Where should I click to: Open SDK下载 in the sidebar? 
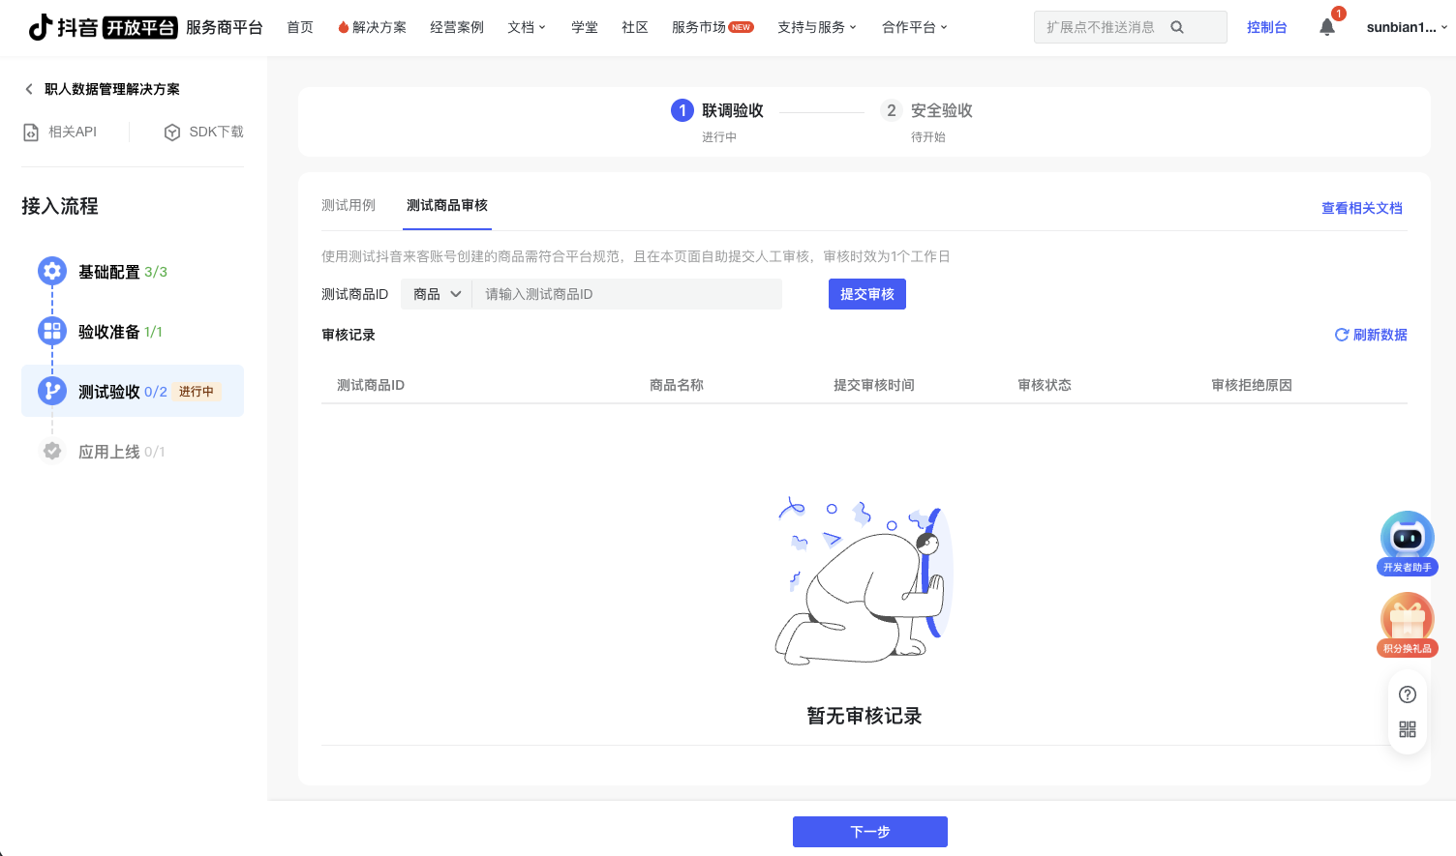click(204, 132)
